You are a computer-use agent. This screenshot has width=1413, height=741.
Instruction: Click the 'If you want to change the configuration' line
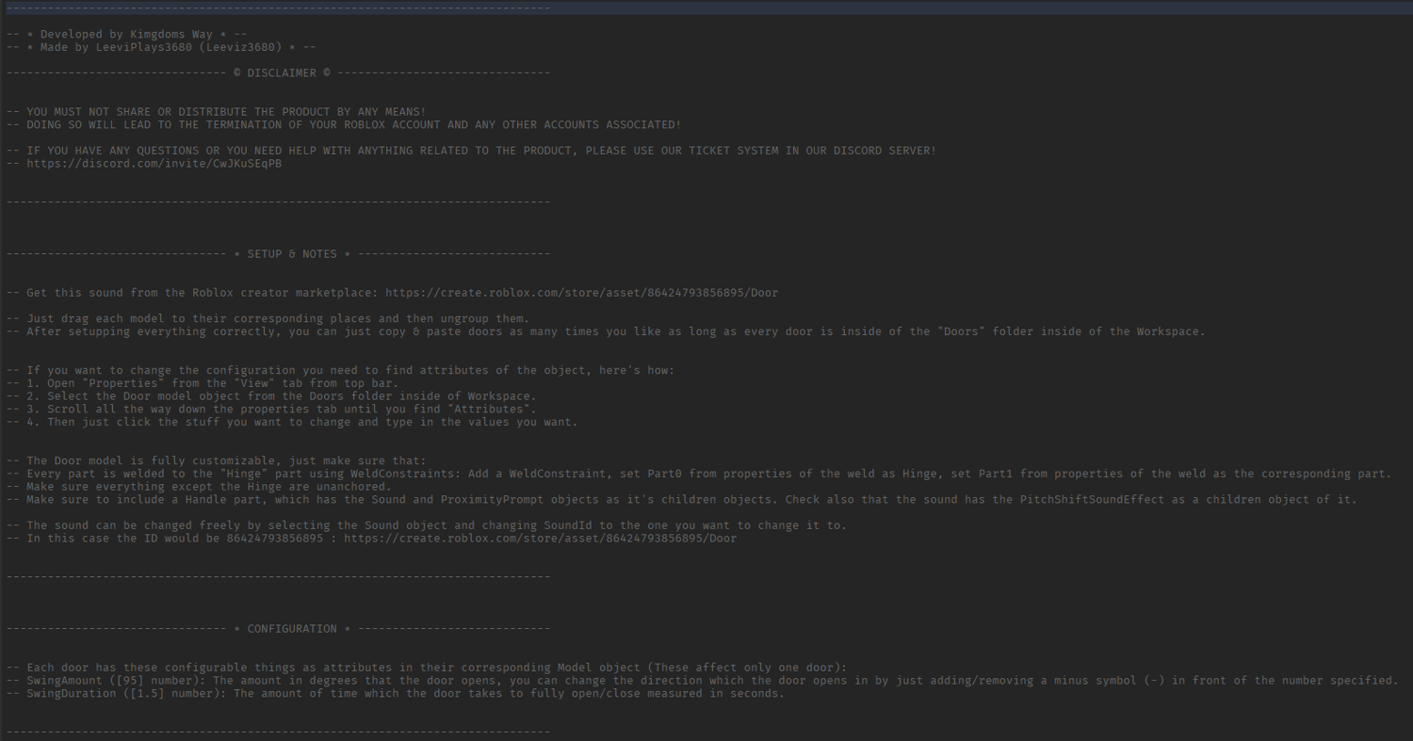(340, 370)
